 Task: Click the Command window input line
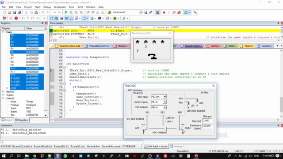tap(72, 142)
